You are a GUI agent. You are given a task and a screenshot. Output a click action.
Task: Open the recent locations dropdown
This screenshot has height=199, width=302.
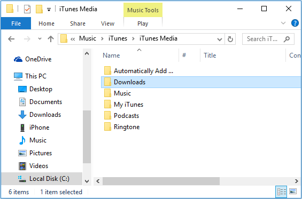pyautogui.click(x=40, y=39)
